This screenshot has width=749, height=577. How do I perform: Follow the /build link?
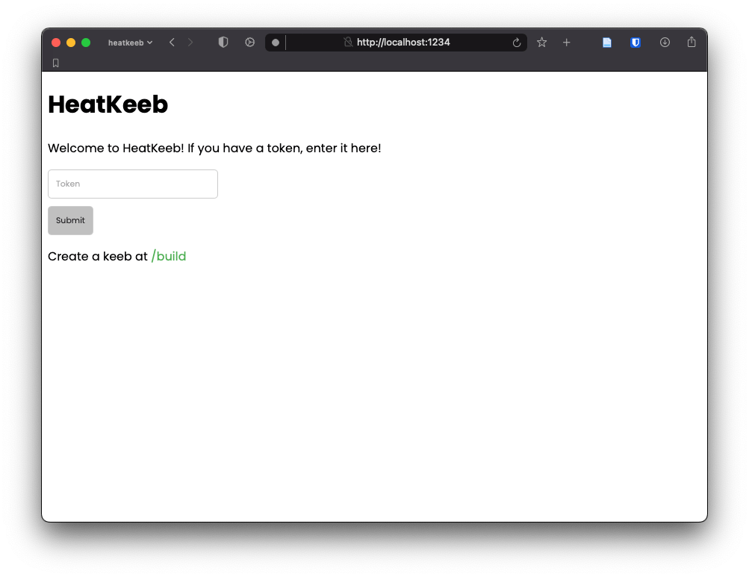(169, 257)
